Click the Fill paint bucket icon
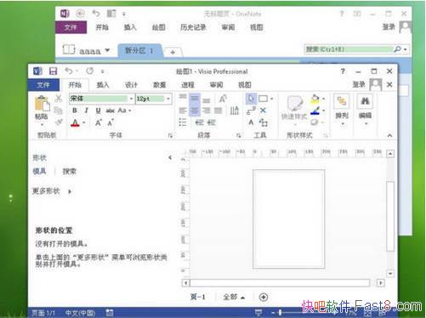The width and height of the screenshot is (426, 318). coord(315,99)
